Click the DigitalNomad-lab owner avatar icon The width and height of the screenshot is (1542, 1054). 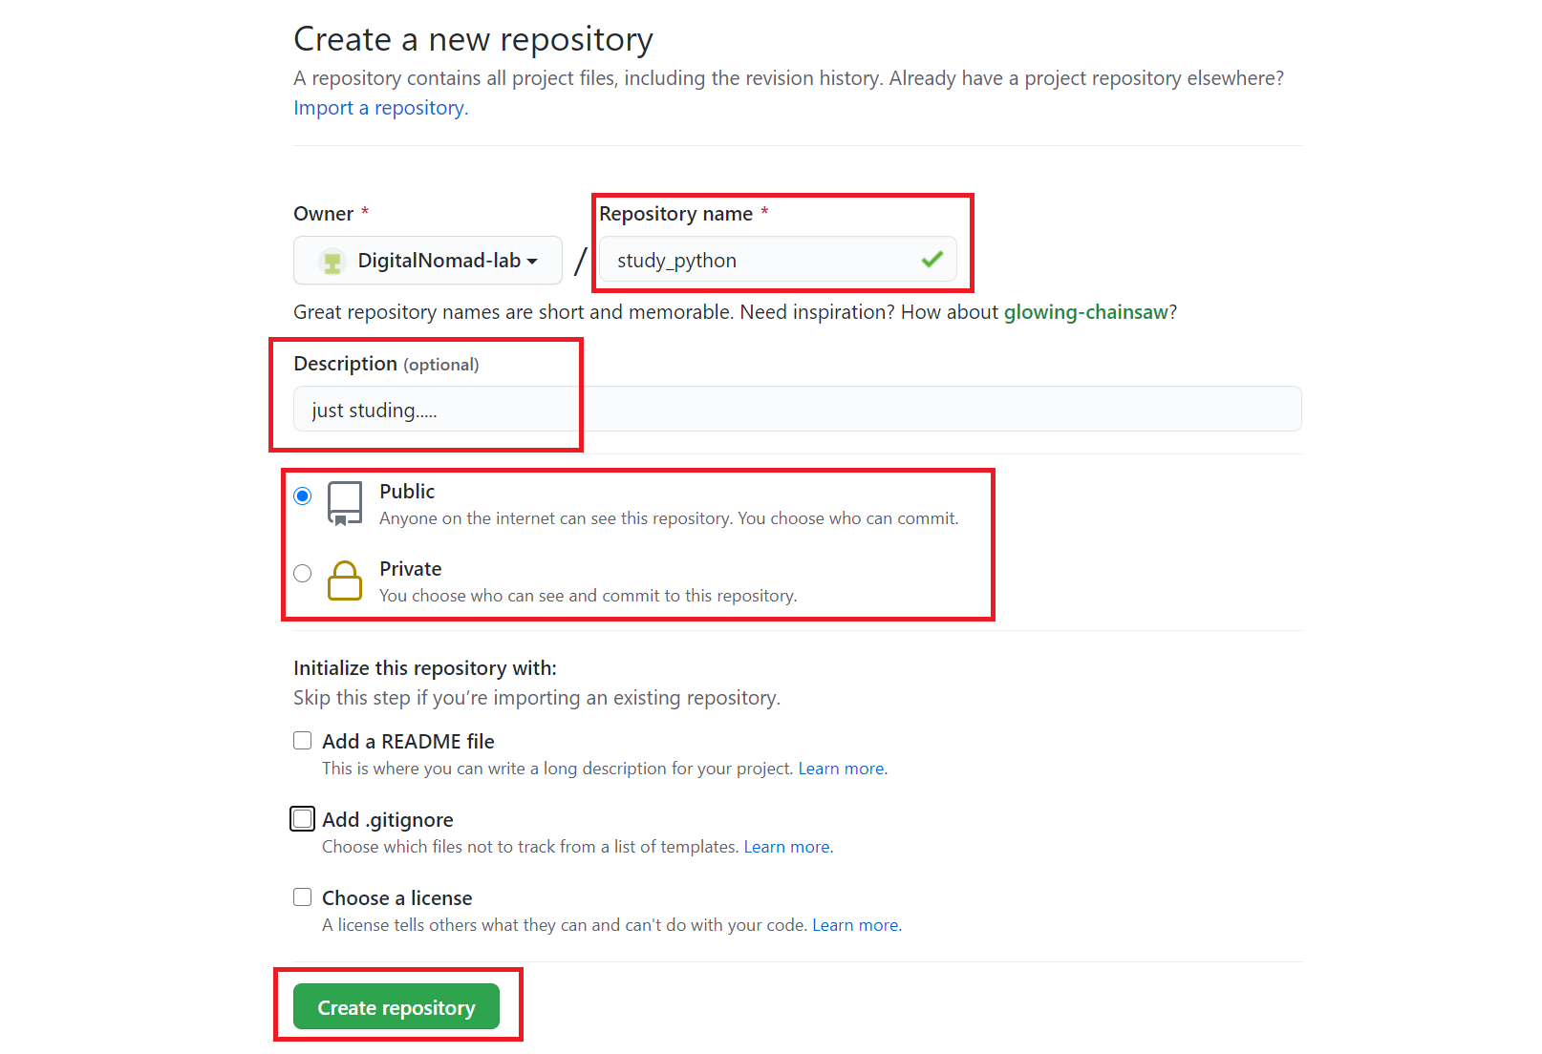click(x=332, y=261)
